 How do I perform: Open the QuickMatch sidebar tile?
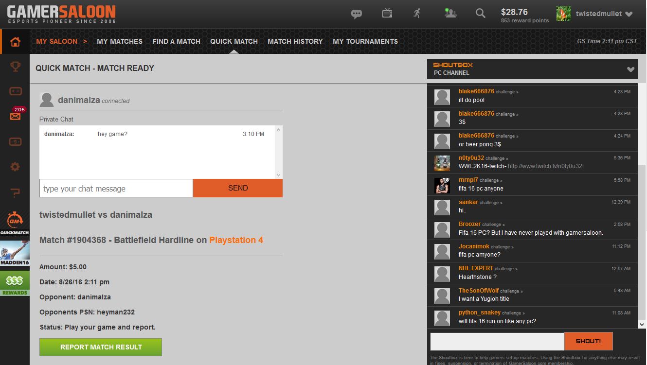(x=15, y=223)
